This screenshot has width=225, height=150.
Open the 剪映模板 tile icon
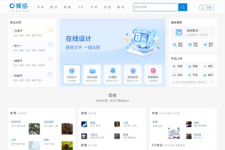coord(153,70)
